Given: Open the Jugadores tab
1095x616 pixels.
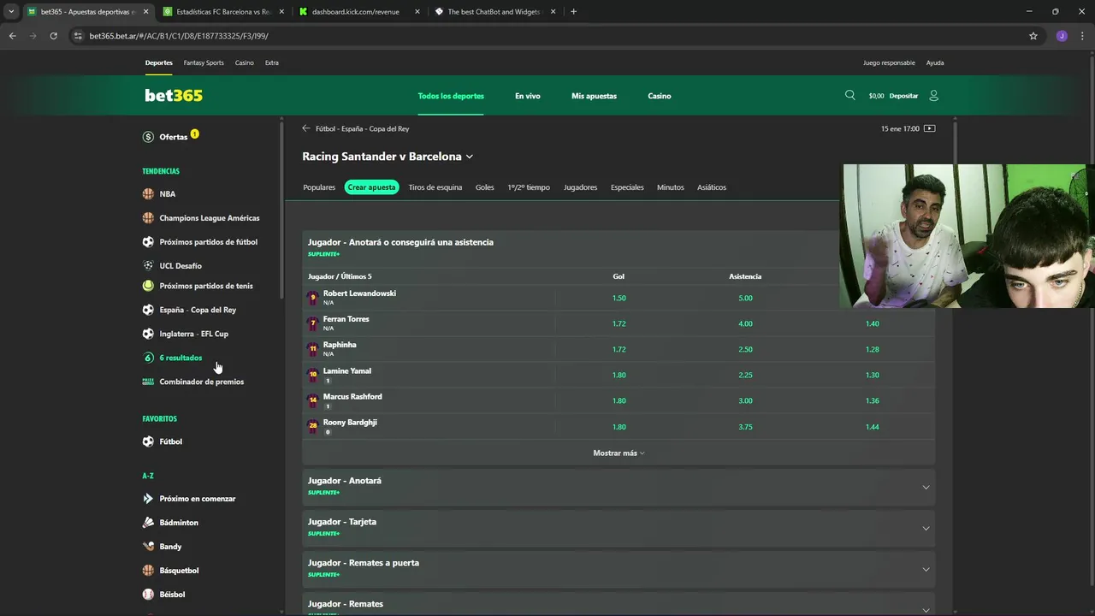Looking at the screenshot, I should point(581,187).
